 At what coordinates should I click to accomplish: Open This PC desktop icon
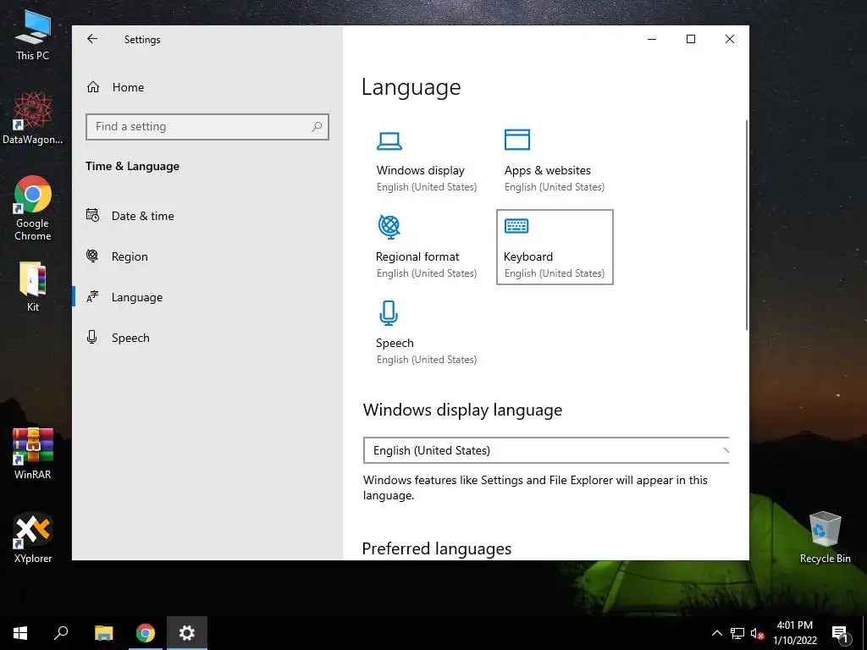tap(33, 35)
